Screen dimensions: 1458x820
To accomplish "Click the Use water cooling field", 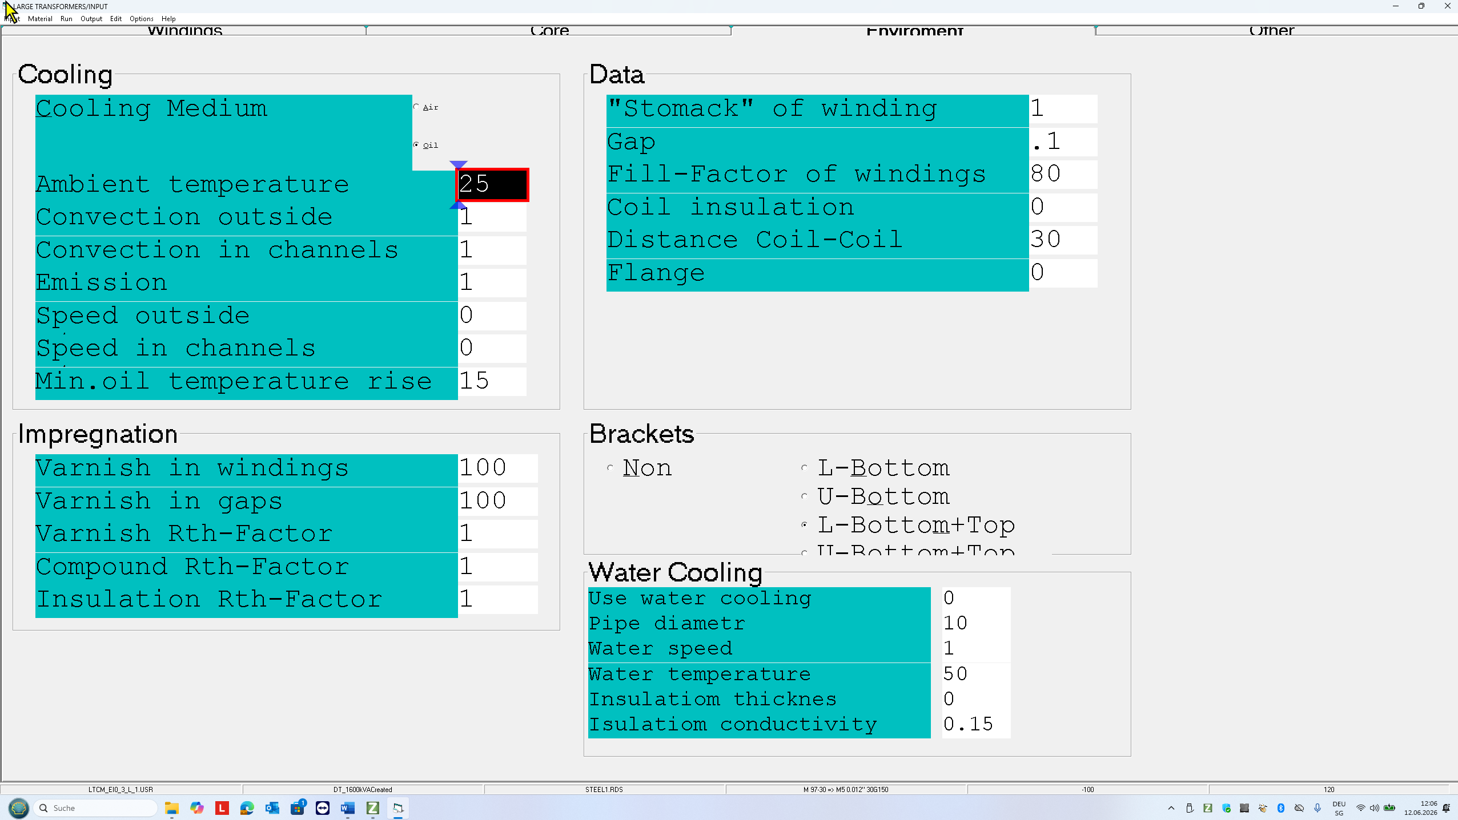I will pyautogui.click(x=976, y=599).
